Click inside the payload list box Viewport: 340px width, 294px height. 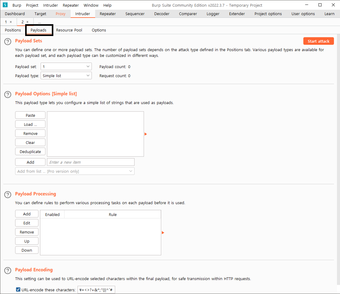point(95,134)
